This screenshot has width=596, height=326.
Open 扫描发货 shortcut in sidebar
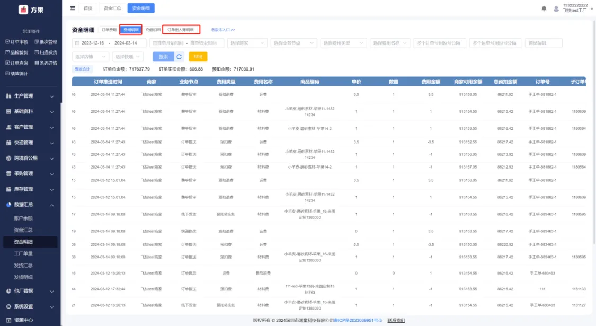(x=46, y=52)
